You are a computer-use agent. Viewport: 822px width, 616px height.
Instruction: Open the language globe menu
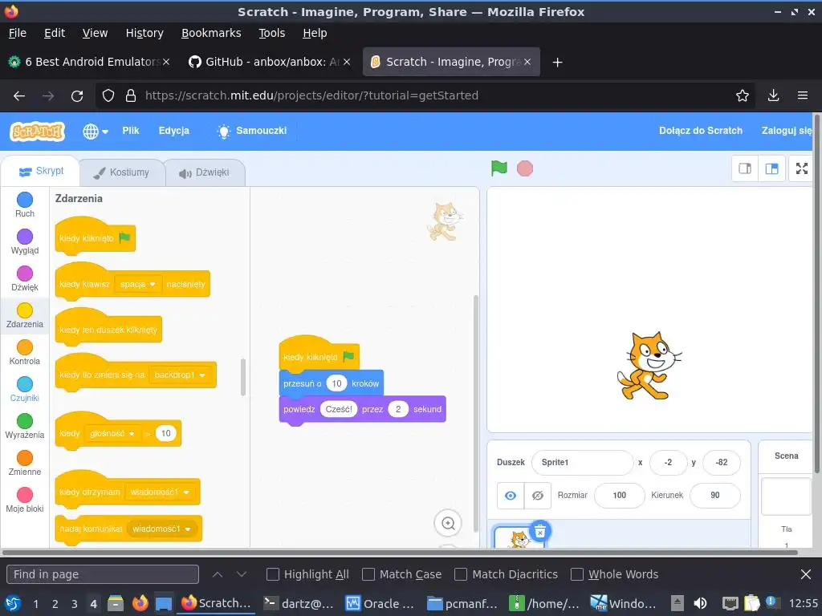pos(96,131)
